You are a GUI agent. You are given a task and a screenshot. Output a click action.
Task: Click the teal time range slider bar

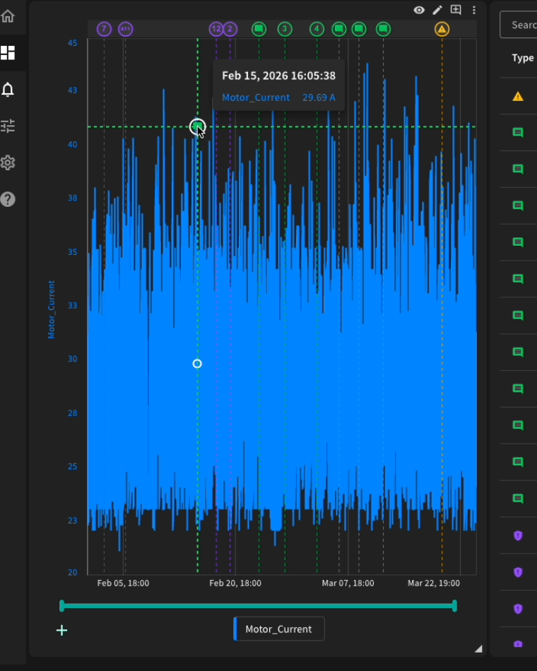(x=258, y=606)
